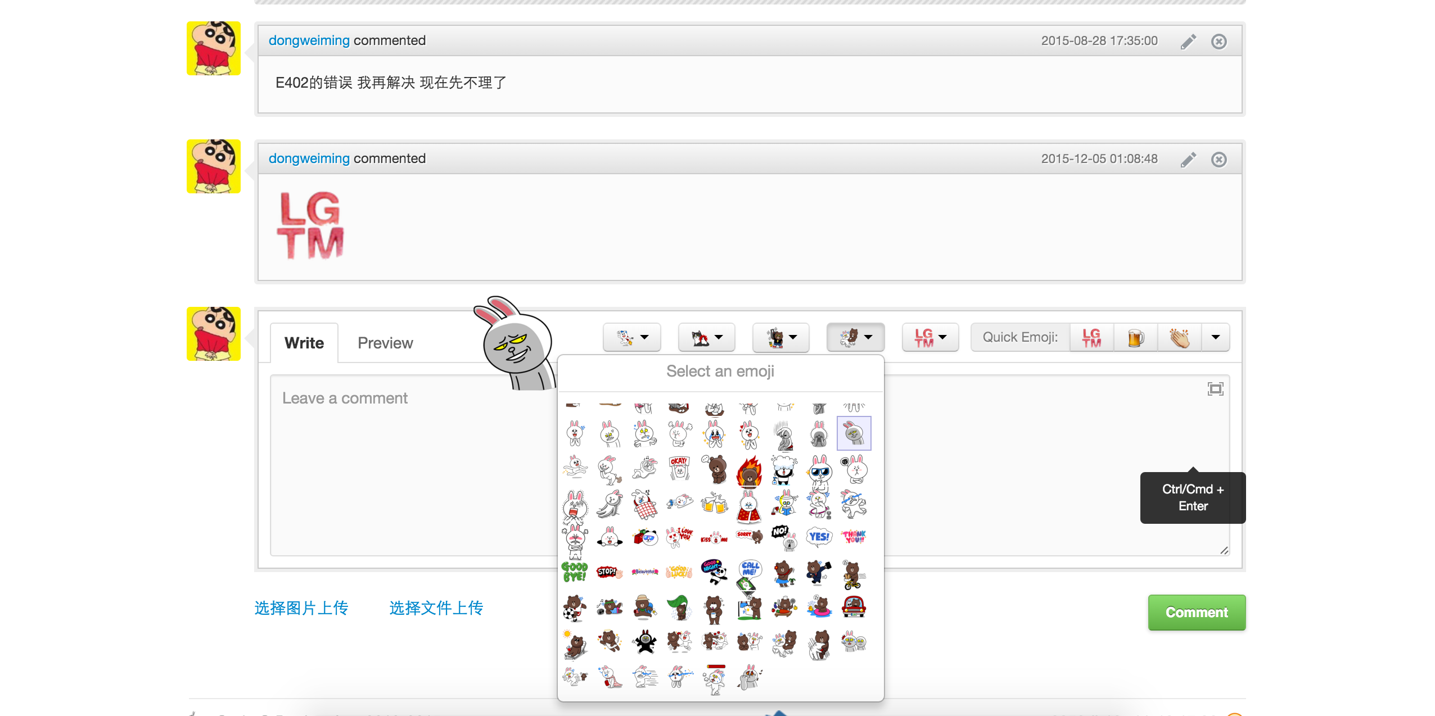Click 选择图片上传 upload image link
The image size is (1435, 716).
tap(301, 608)
